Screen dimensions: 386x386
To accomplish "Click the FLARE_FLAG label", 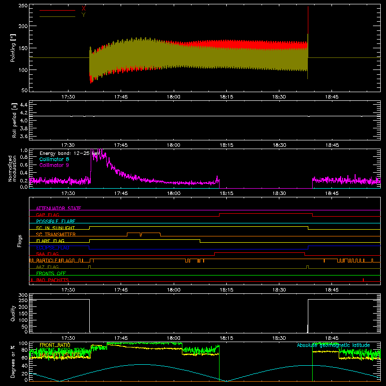I will (x=50, y=241).
